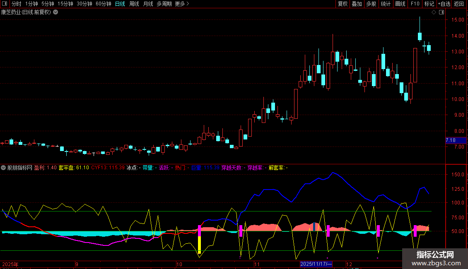
Task: Click the month 10 marker on time axis
Action: [179, 264]
